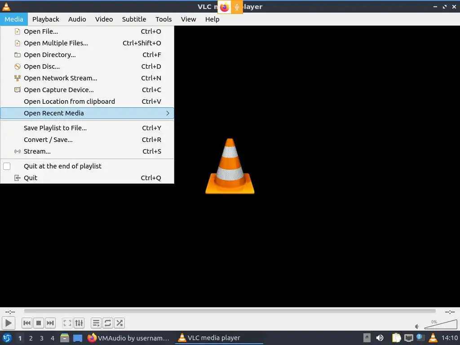Viewport: 460px width, 345px height.
Task: Click VLC cone tray icon
Action: [x=433, y=338]
